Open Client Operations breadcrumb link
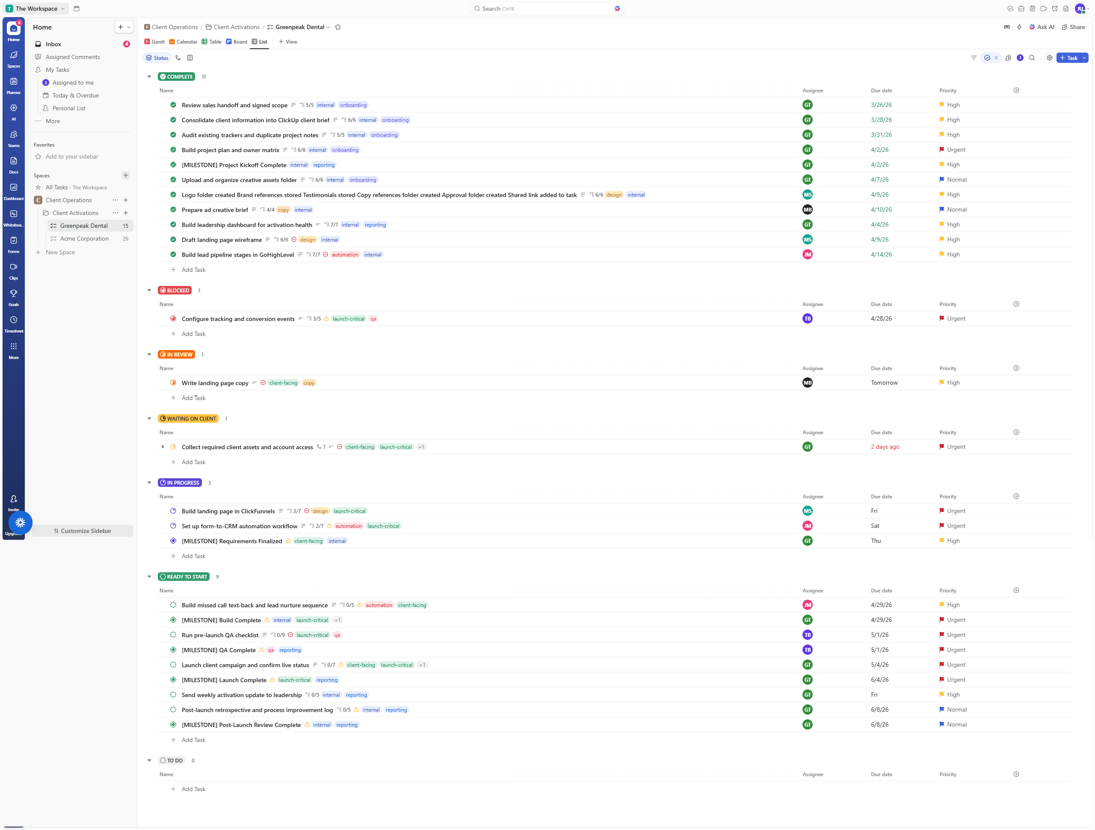The image size is (1095, 830). pyautogui.click(x=175, y=27)
